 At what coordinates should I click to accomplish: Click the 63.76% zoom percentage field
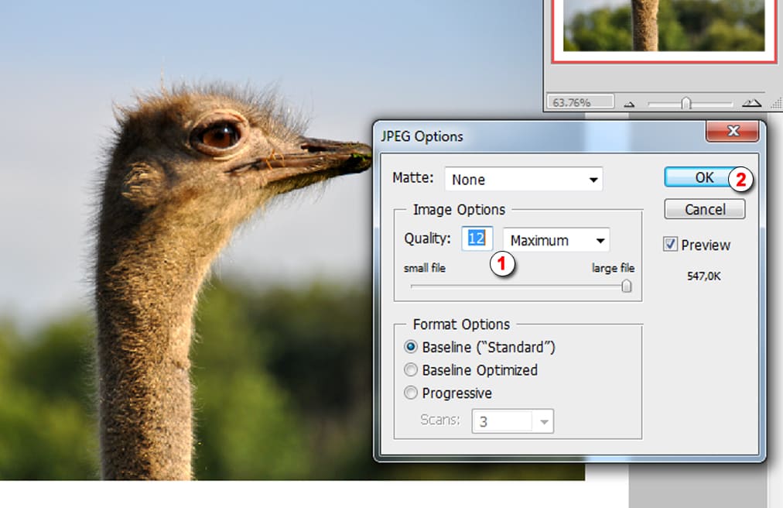[580, 101]
